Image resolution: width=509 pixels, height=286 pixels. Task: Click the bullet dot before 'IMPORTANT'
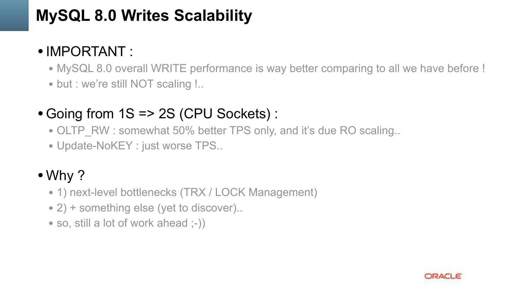click(x=40, y=52)
